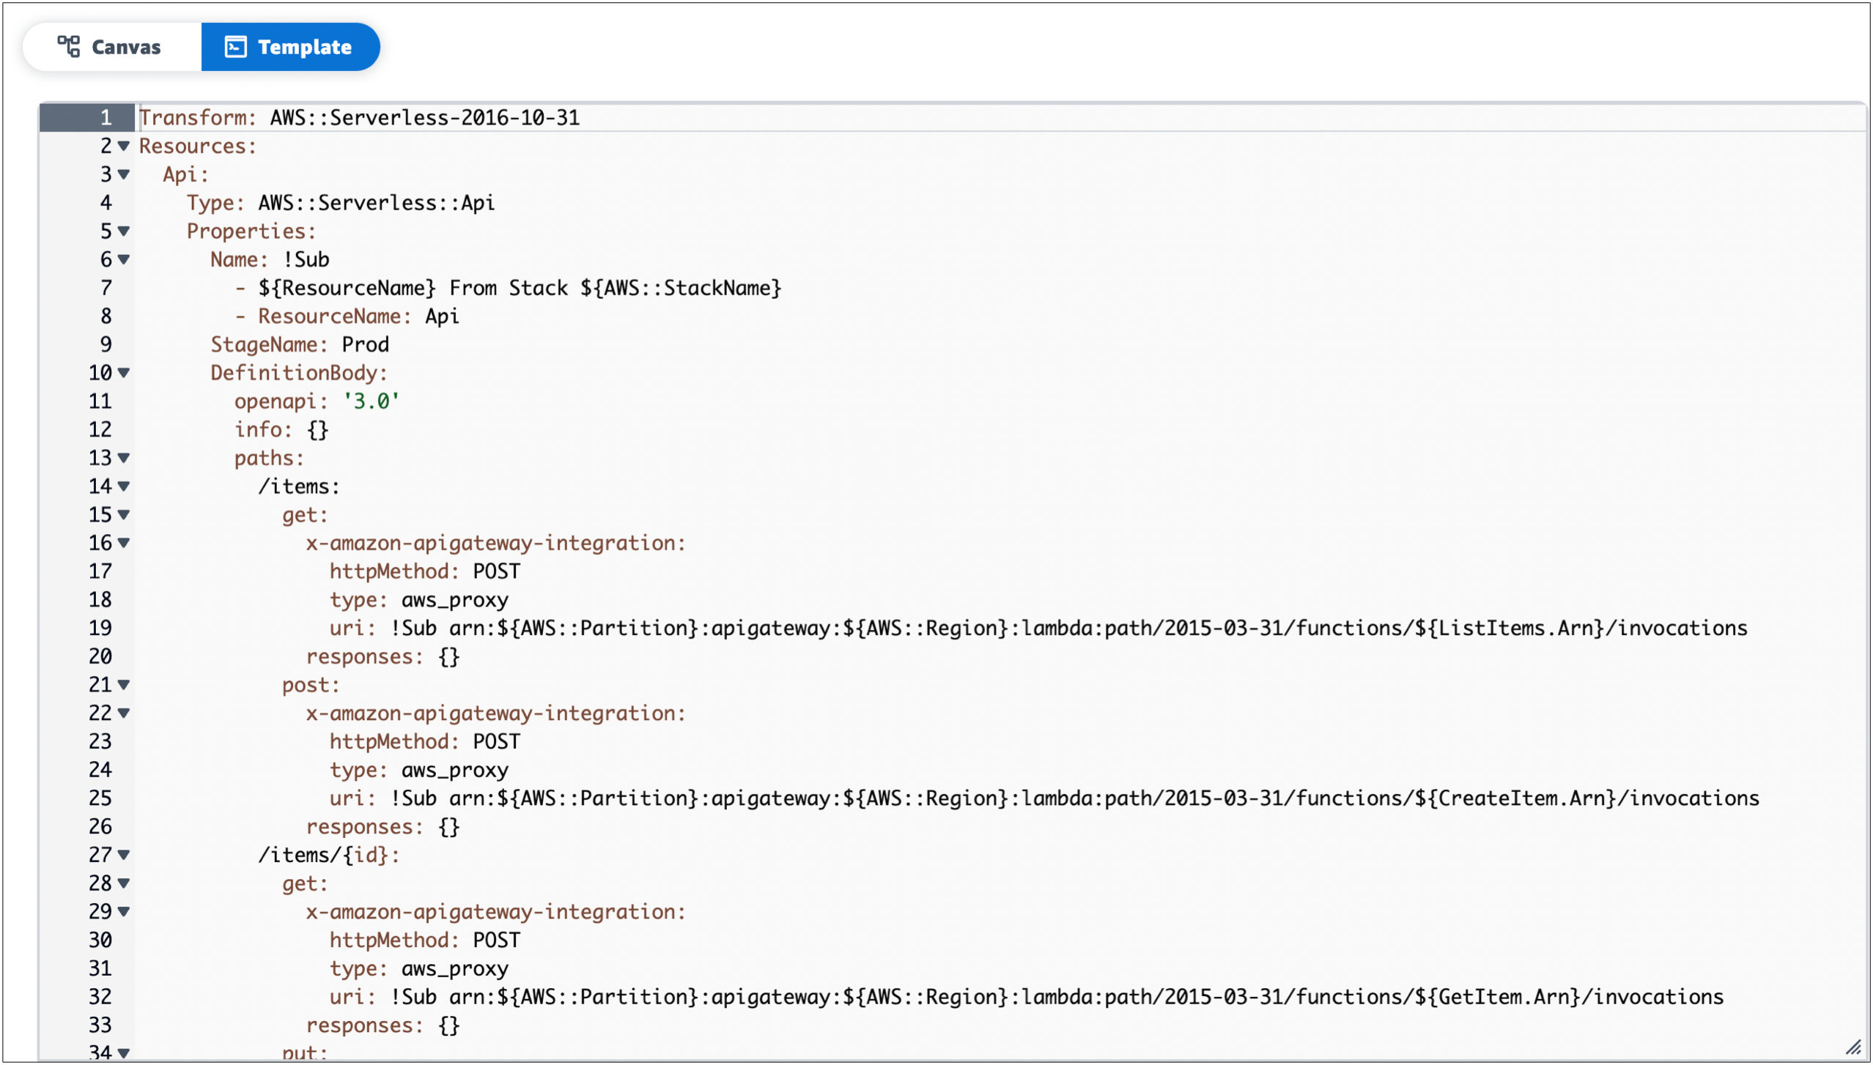Collapse the Resources section
The image size is (1873, 1065).
click(123, 146)
